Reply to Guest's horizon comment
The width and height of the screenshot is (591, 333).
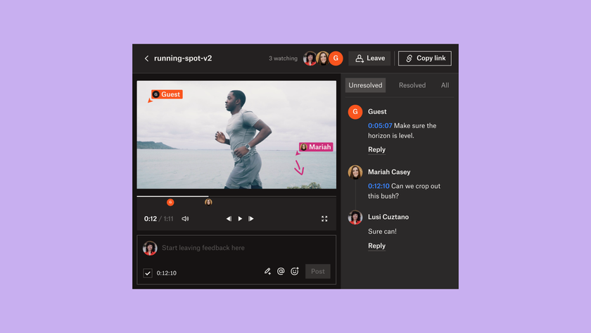pos(376,150)
